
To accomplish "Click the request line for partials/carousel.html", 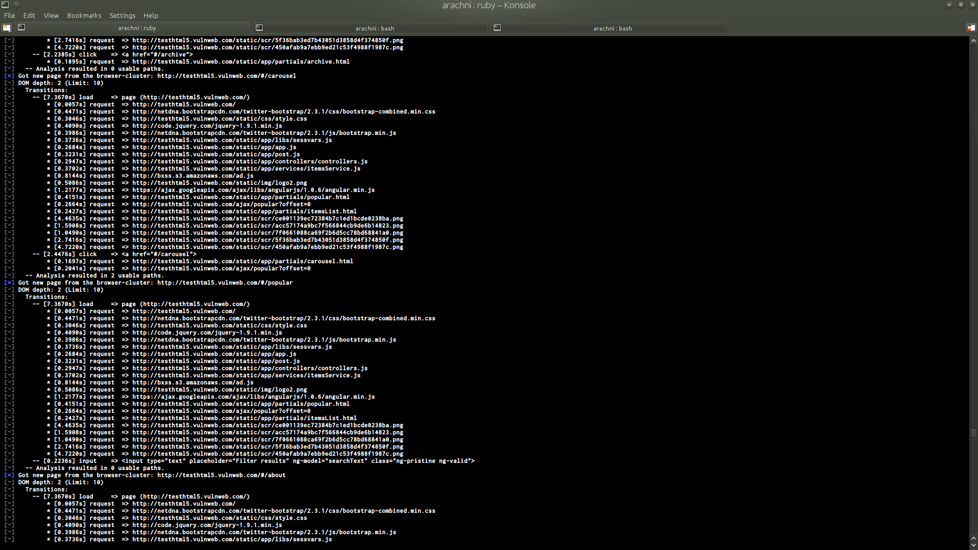I will tap(200, 261).
